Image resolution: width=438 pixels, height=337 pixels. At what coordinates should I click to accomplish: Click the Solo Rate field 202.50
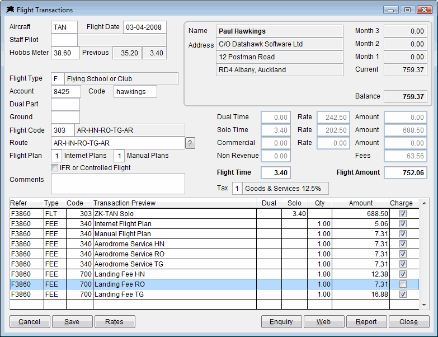click(x=333, y=130)
